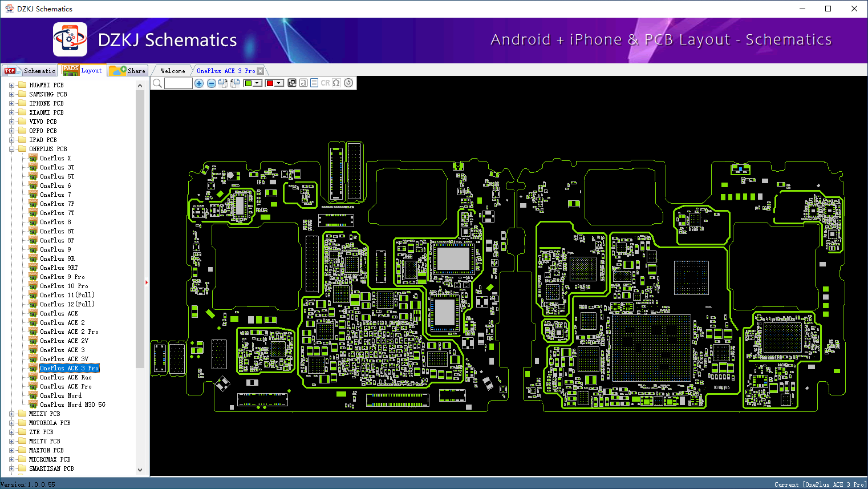
Task: Click the blue plus zoom-in button
Action: (x=199, y=83)
